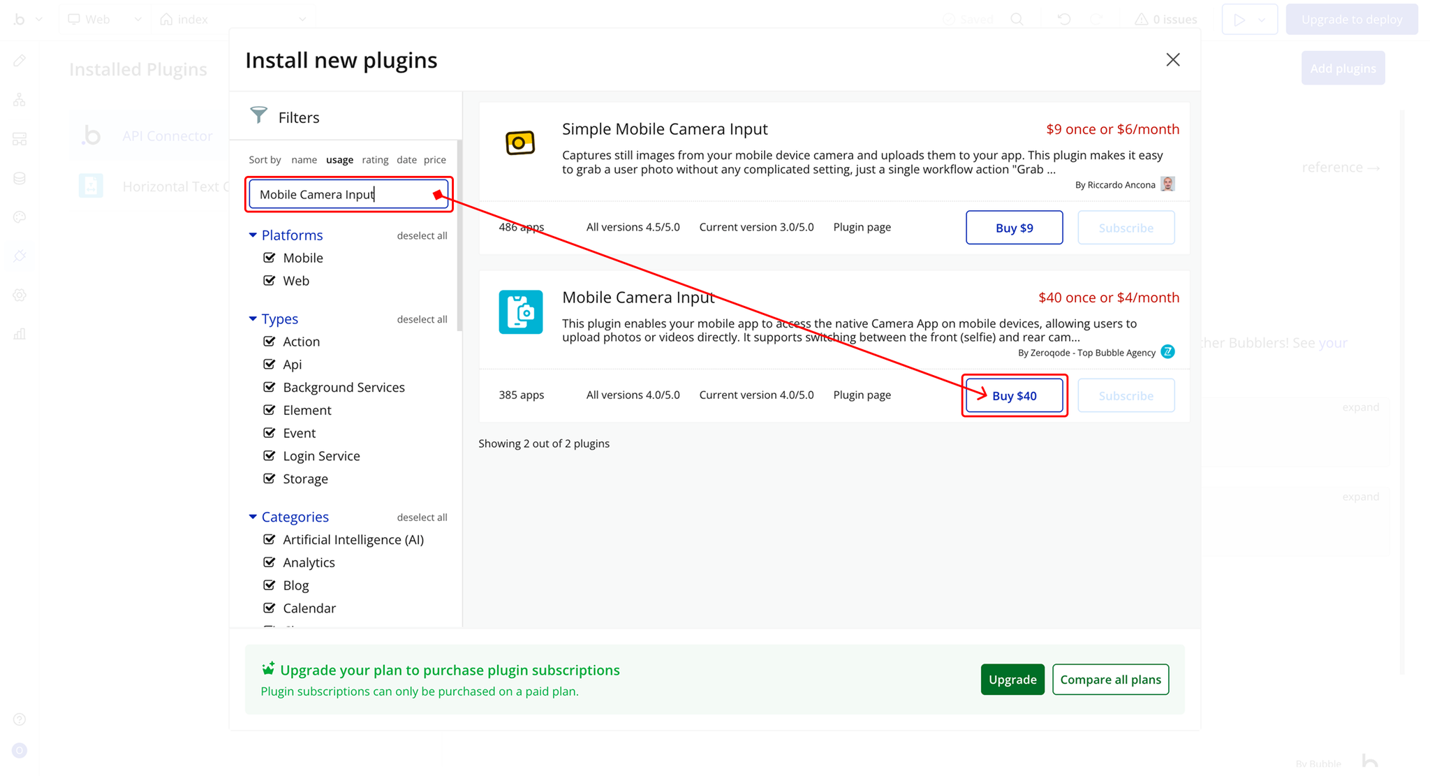Click the Buy $40 button
The image size is (1430, 776).
[1014, 396]
